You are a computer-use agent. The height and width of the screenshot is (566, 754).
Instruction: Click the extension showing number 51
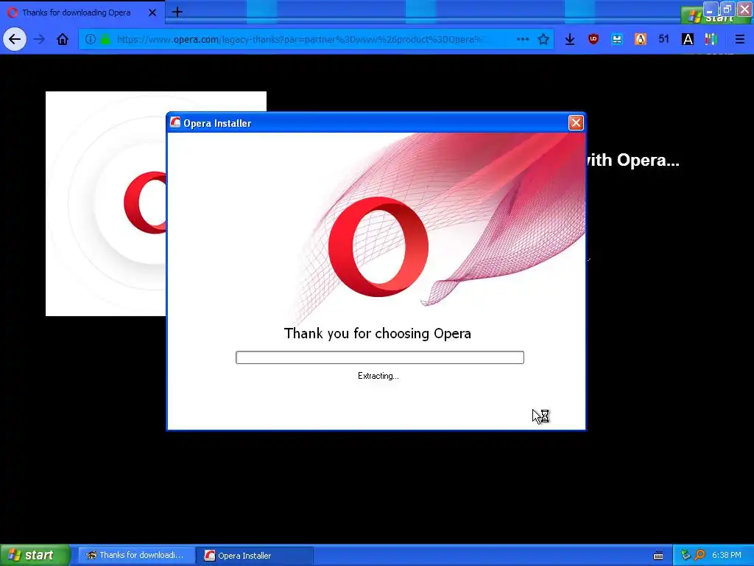[664, 39]
